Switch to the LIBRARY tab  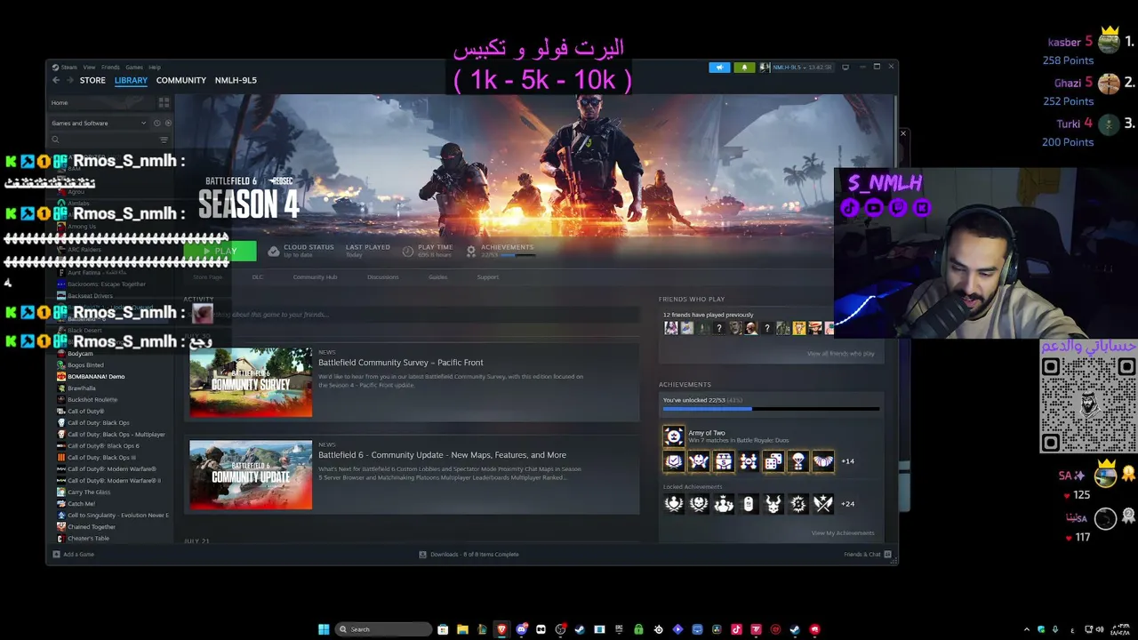[x=131, y=80]
